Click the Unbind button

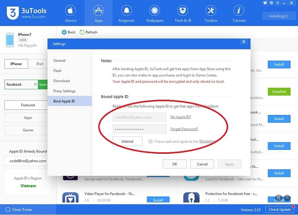[127, 141]
